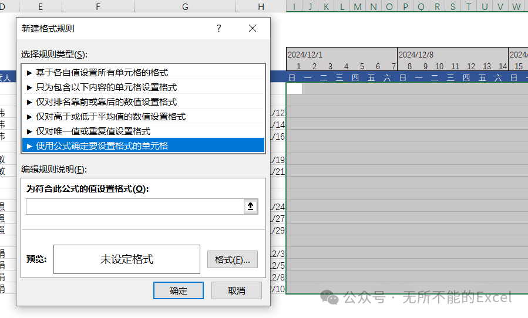The image size is (528, 318).
Task: Click the 2024/12/8 week header cell
Action: point(453,54)
